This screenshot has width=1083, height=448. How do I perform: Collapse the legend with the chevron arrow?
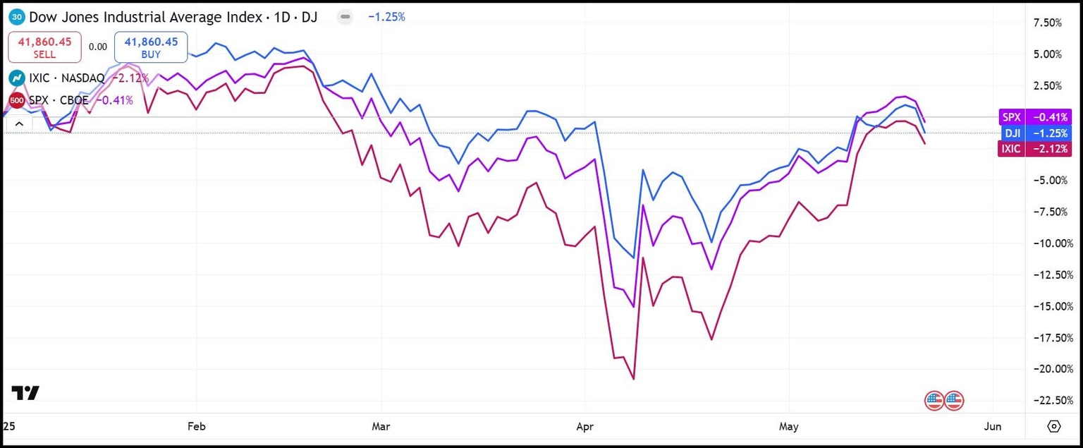pos(18,123)
